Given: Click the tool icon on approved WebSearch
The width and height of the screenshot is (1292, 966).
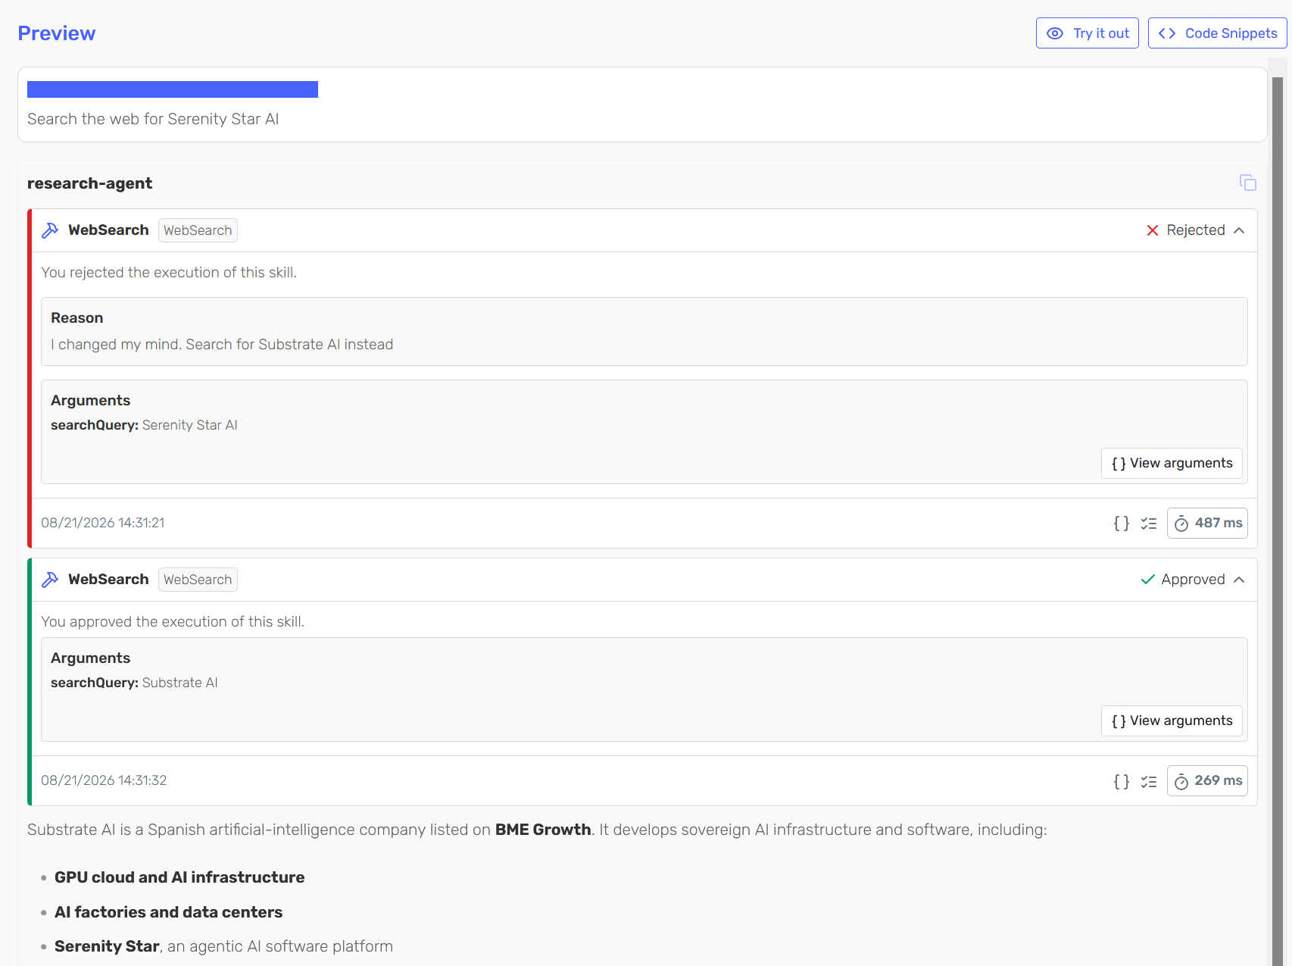Looking at the screenshot, I should tap(50, 580).
